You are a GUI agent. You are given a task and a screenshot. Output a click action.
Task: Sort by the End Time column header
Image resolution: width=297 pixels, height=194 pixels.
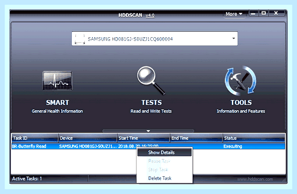[196, 138]
